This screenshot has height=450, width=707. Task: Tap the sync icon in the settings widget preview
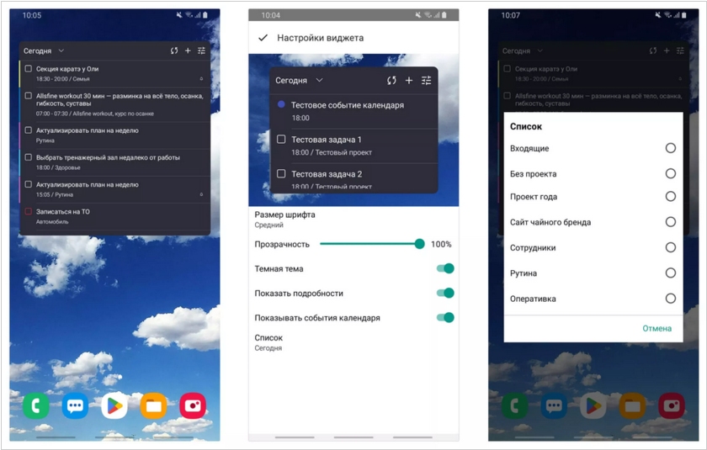point(391,81)
